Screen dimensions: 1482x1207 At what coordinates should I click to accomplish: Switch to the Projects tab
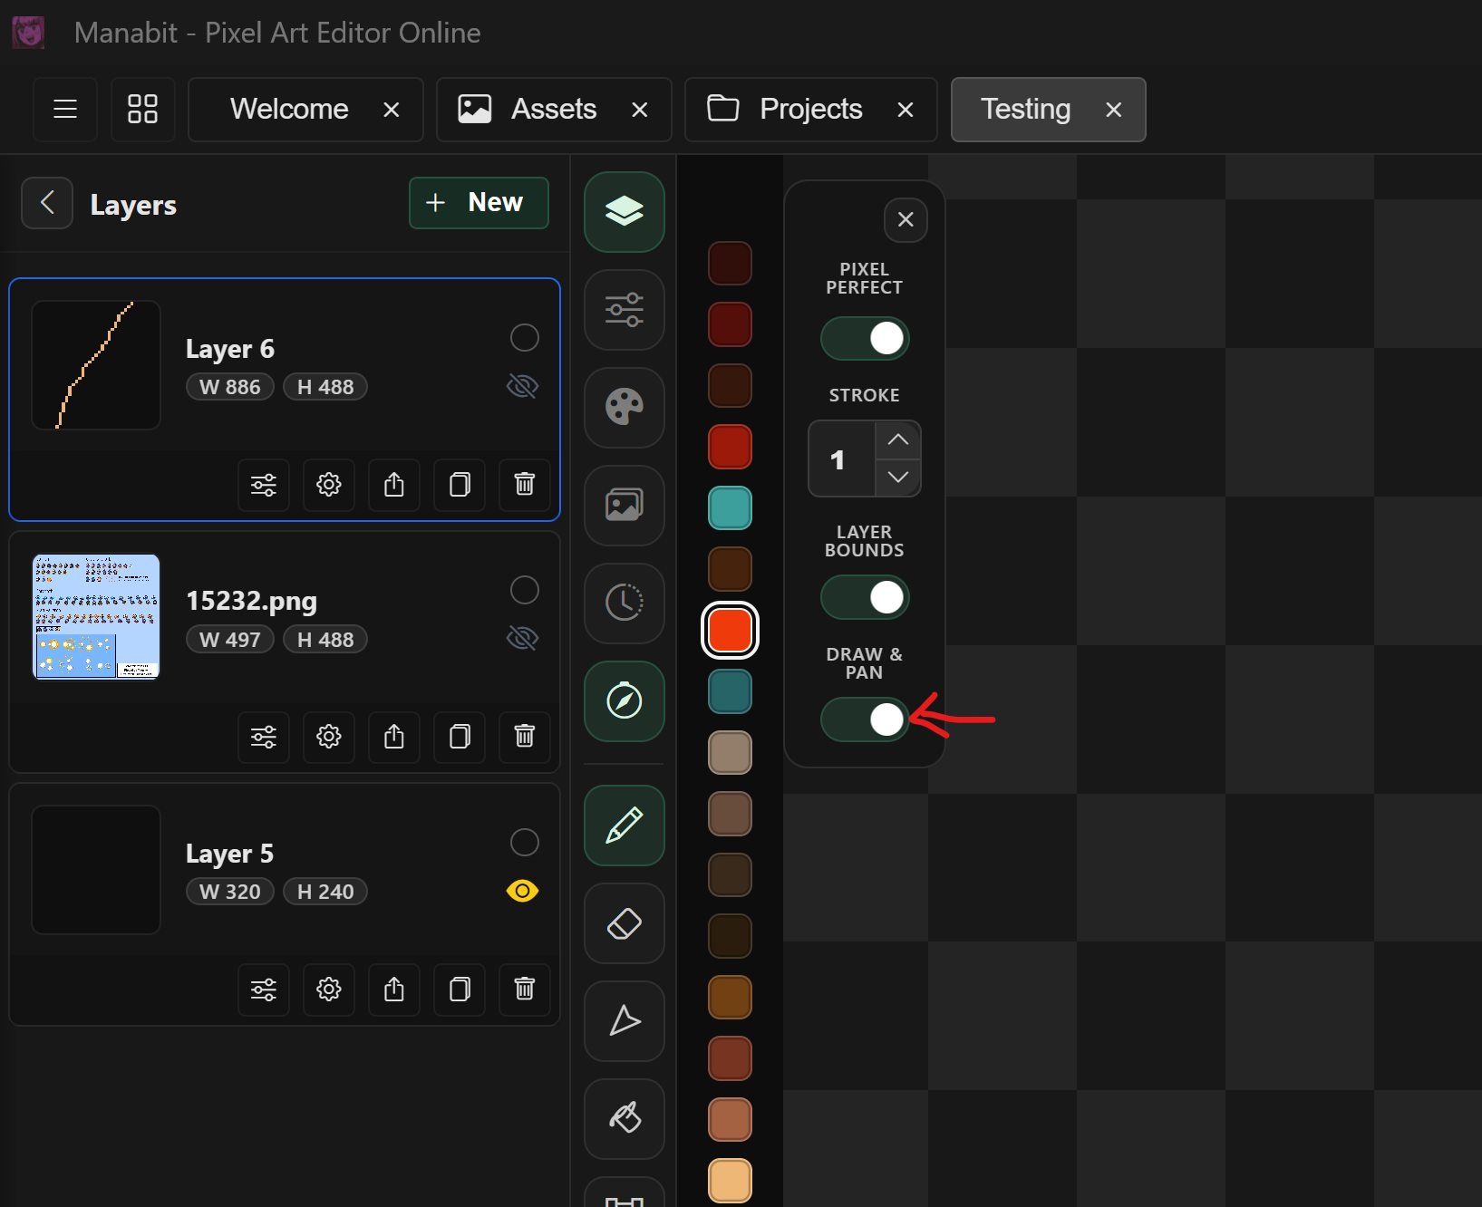[x=810, y=110]
